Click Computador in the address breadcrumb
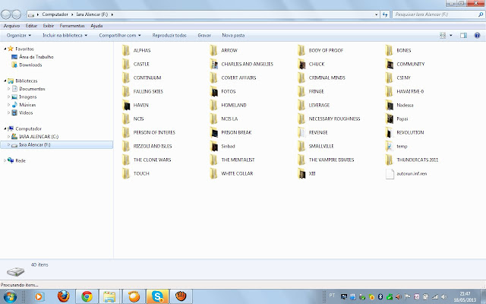486x304 pixels. pyautogui.click(x=55, y=14)
